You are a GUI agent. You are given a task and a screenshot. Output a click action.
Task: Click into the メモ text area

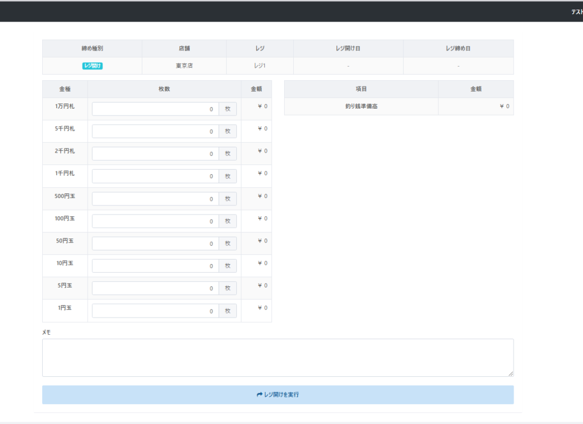(278, 357)
